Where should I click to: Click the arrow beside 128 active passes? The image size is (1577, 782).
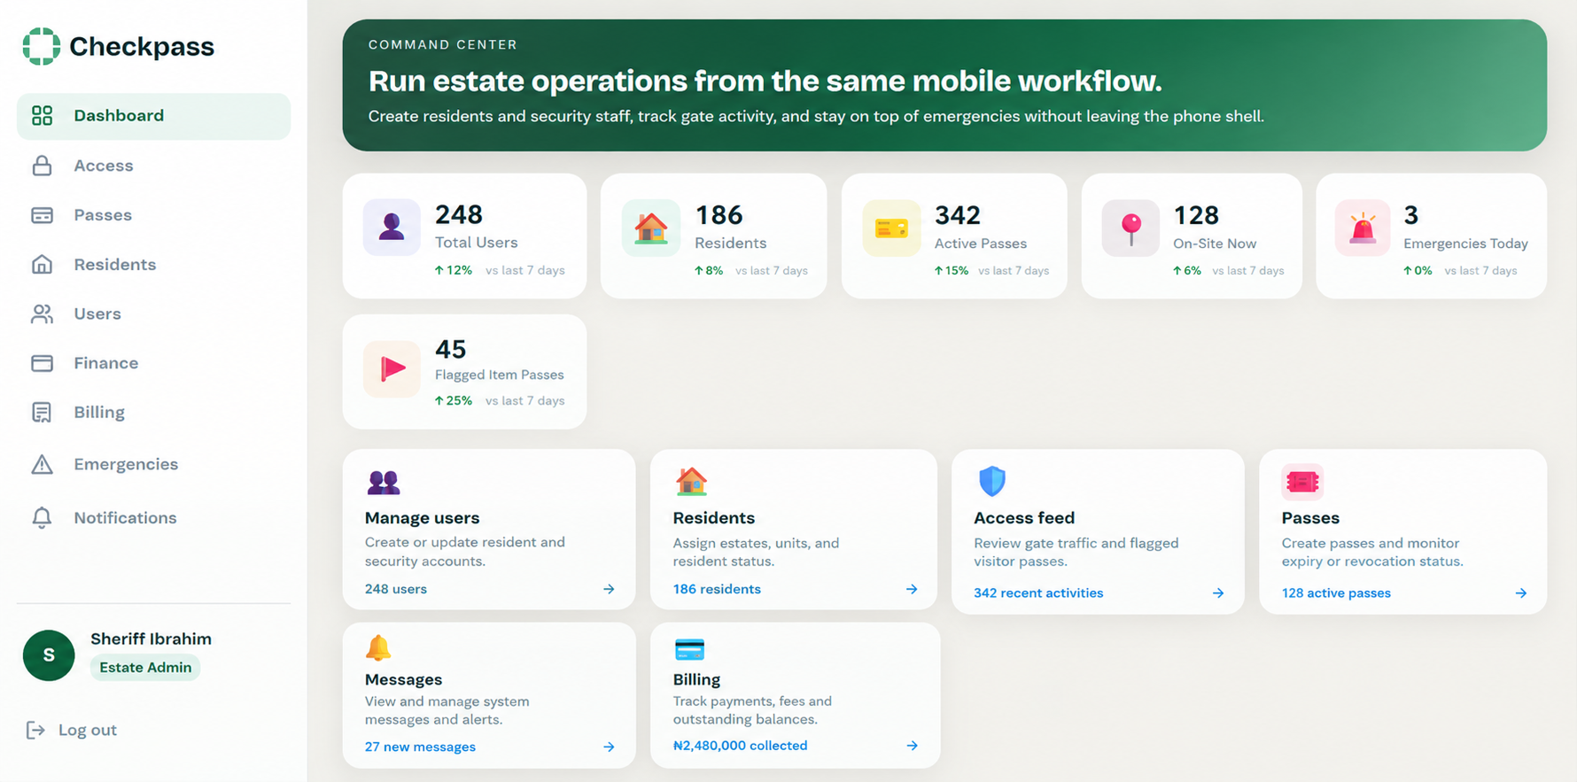(1521, 593)
